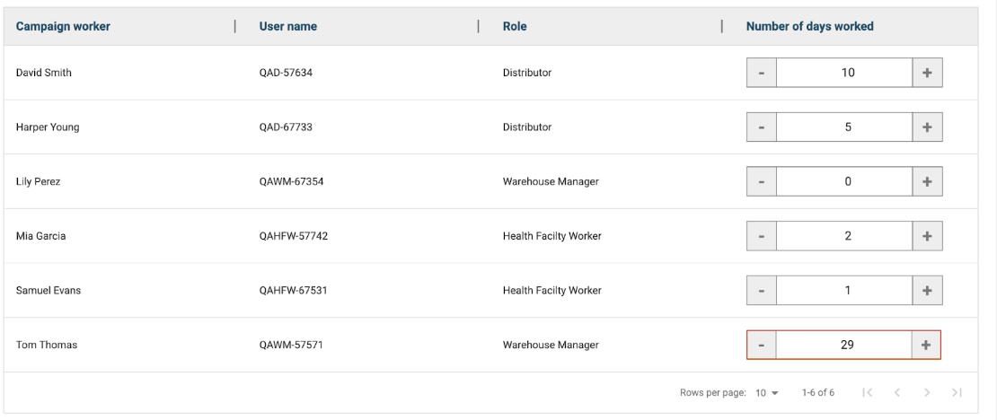
Task: Click minus button for Harper Young
Action: pos(762,127)
